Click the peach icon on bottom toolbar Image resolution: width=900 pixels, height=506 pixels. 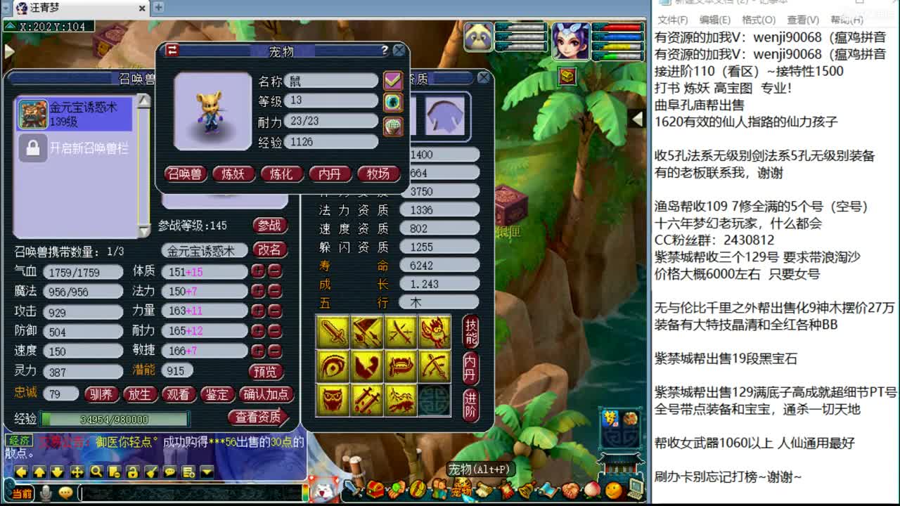(593, 489)
